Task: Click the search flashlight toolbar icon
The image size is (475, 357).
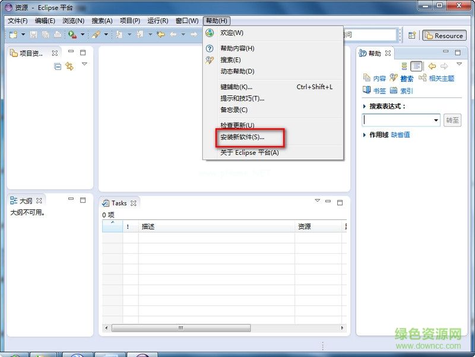Action: (x=95, y=35)
